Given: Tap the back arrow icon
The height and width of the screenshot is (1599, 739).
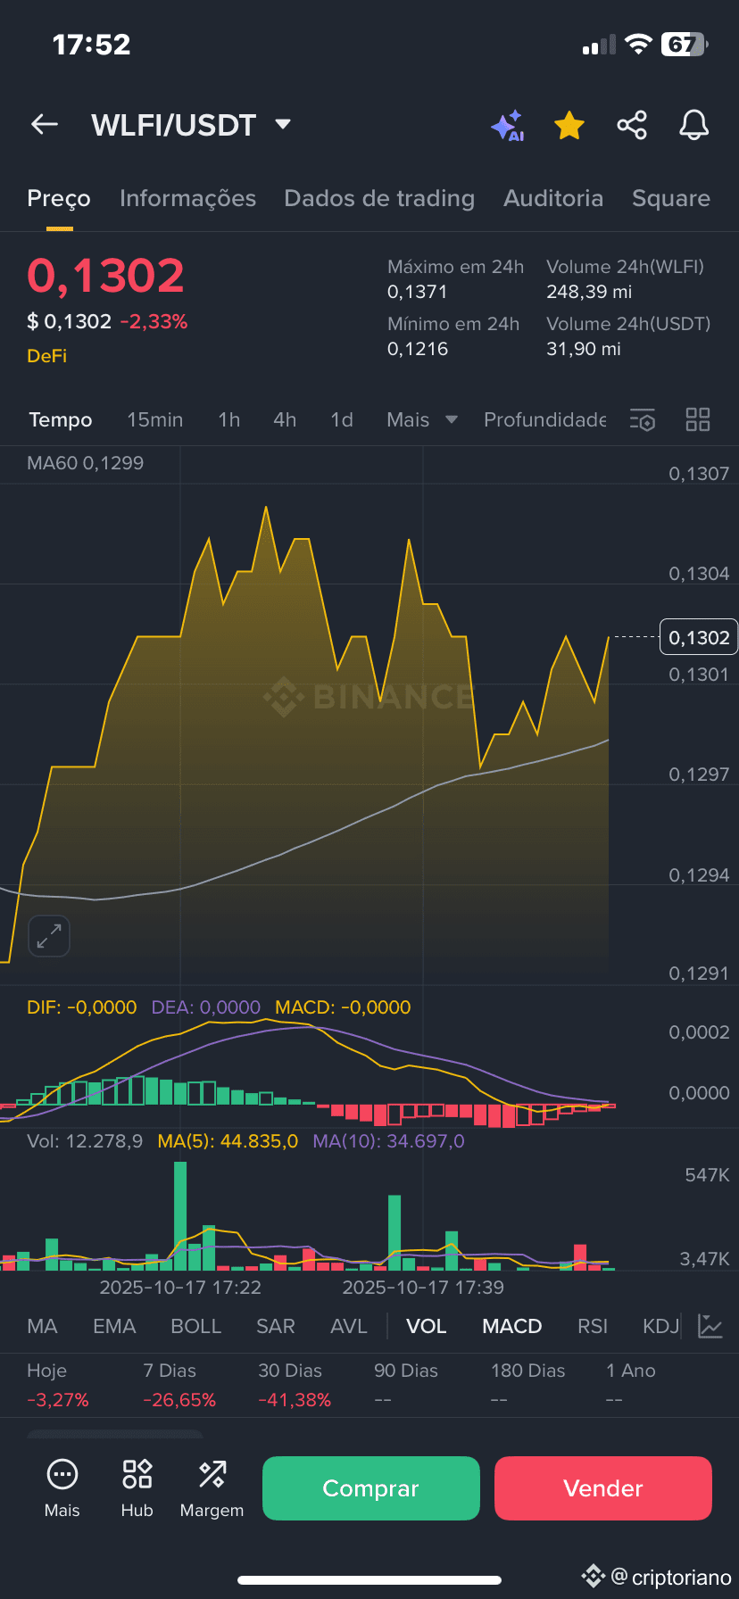Looking at the screenshot, I should [45, 125].
